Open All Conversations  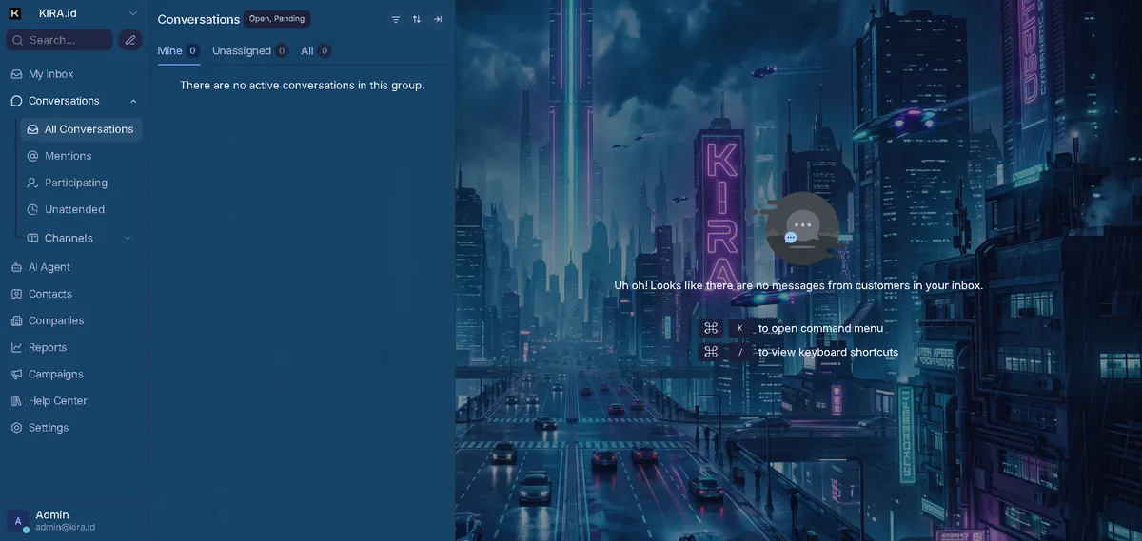(x=82, y=129)
